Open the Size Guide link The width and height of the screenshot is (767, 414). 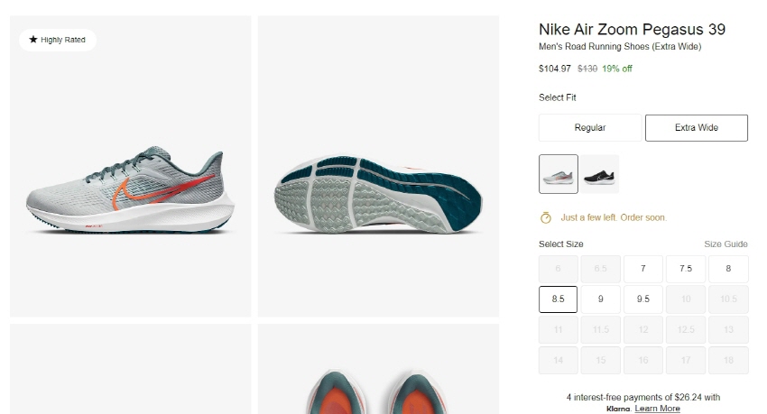tap(725, 244)
